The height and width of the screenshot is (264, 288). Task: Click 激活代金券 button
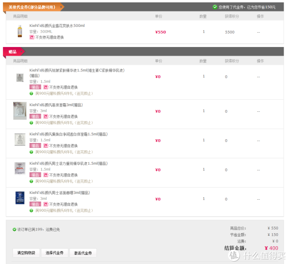83,253
